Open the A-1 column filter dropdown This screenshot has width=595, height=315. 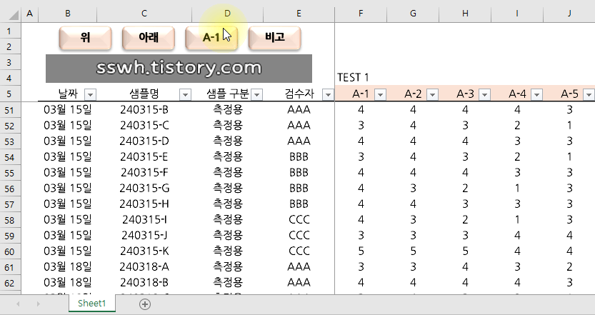click(x=380, y=94)
